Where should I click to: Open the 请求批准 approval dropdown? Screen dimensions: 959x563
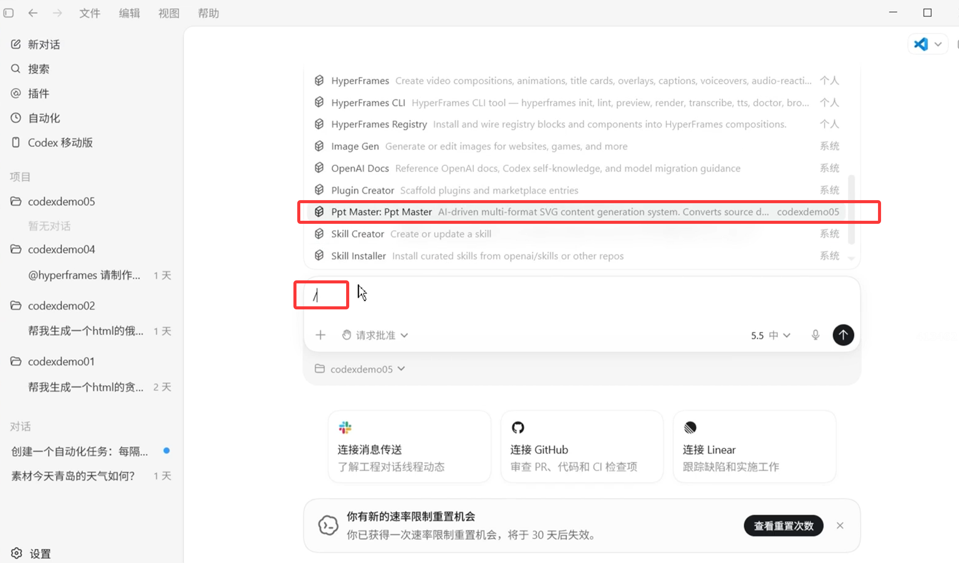point(375,335)
